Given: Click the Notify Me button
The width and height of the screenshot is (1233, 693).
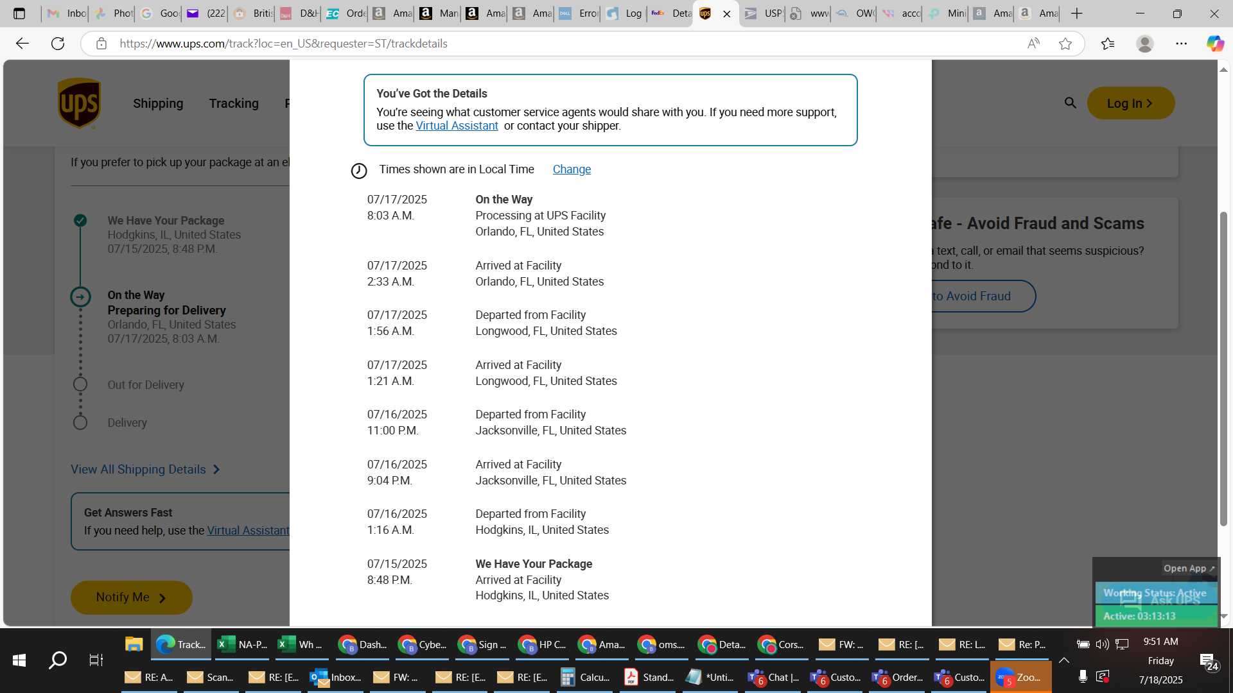Looking at the screenshot, I should (x=131, y=597).
